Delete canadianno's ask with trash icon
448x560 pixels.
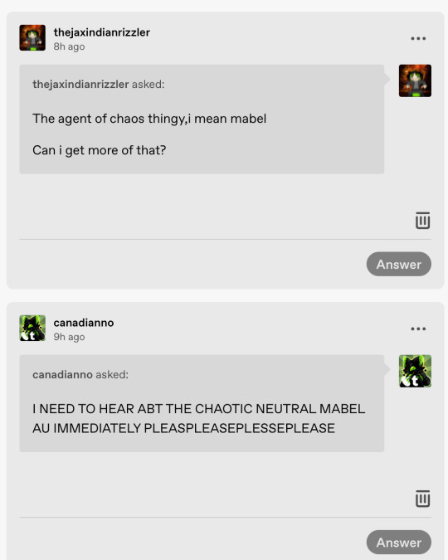point(422,499)
